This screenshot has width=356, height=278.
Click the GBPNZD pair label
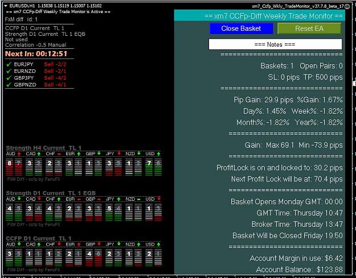click(25, 85)
